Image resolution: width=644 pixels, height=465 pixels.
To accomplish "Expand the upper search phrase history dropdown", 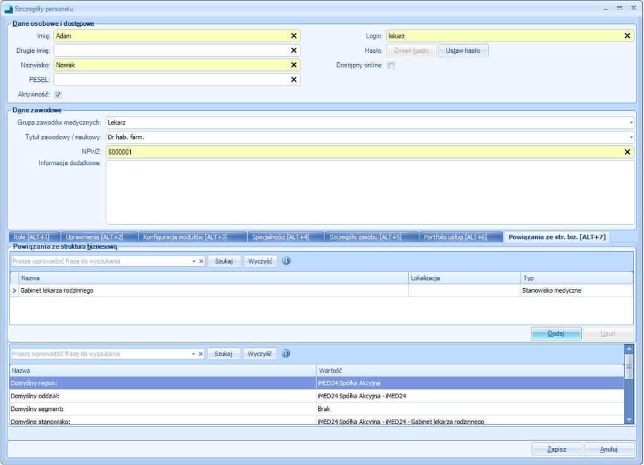I will [194, 261].
